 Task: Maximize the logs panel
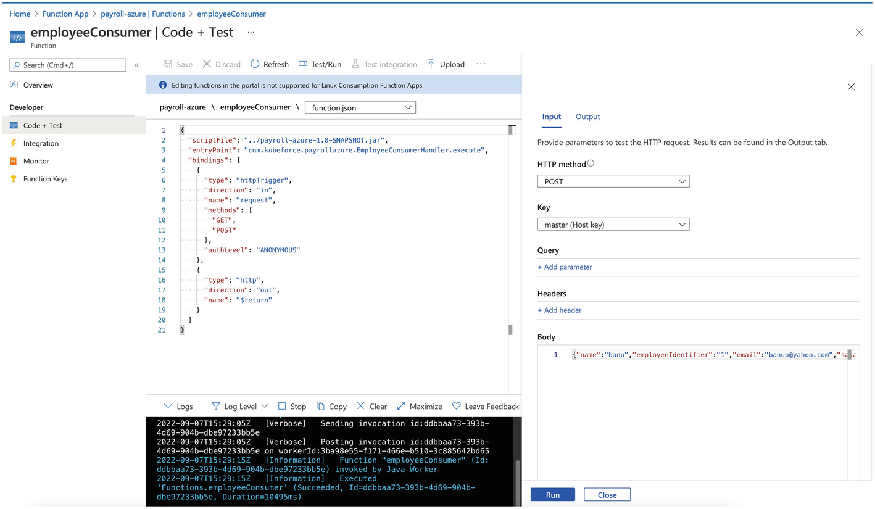click(x=420, y=407)
